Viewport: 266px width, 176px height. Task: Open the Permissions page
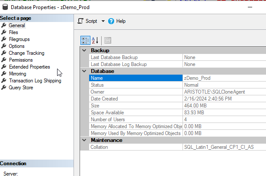tap(21, 60)
